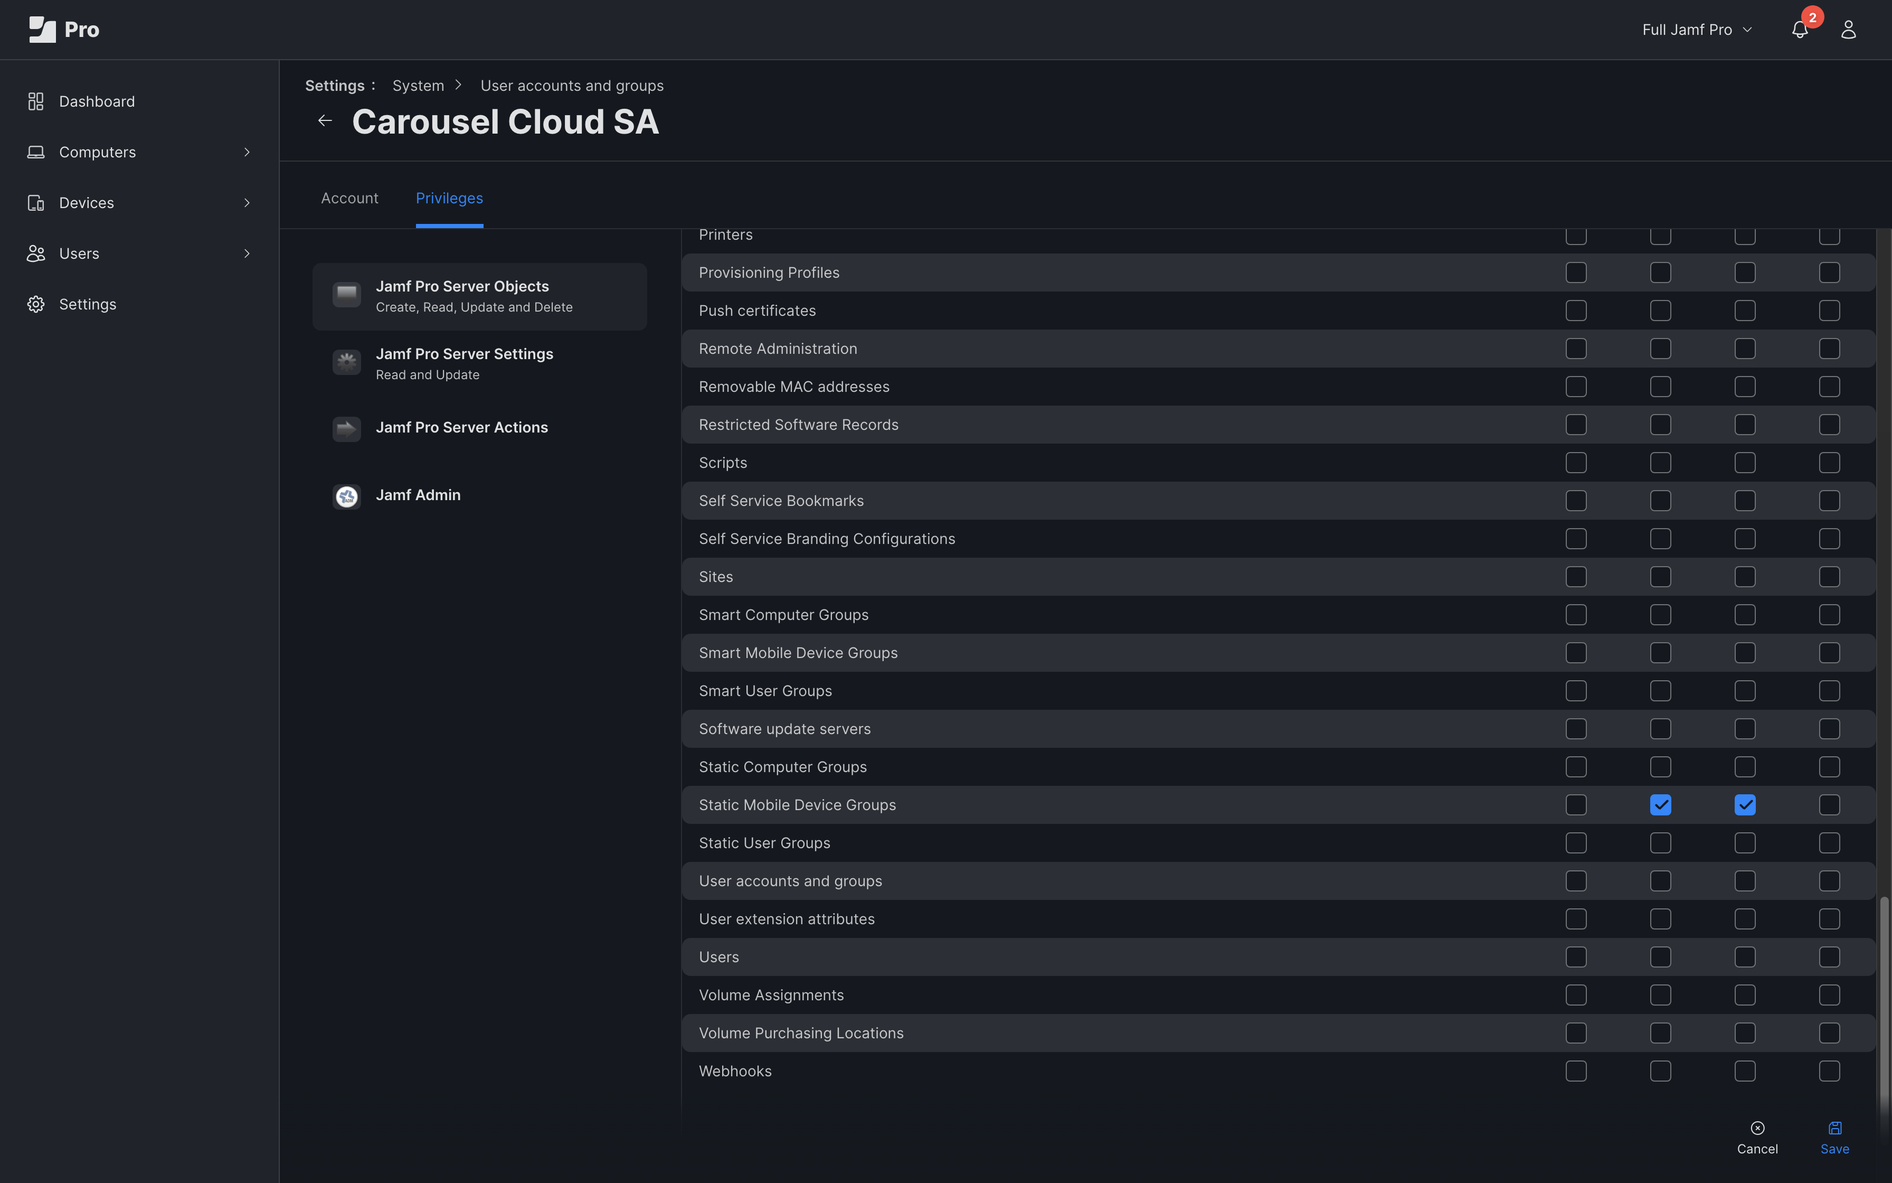1892x1183 pixels.
Task: Enable Delete for Provisioning Profiles
Action: coord(1830,273)
